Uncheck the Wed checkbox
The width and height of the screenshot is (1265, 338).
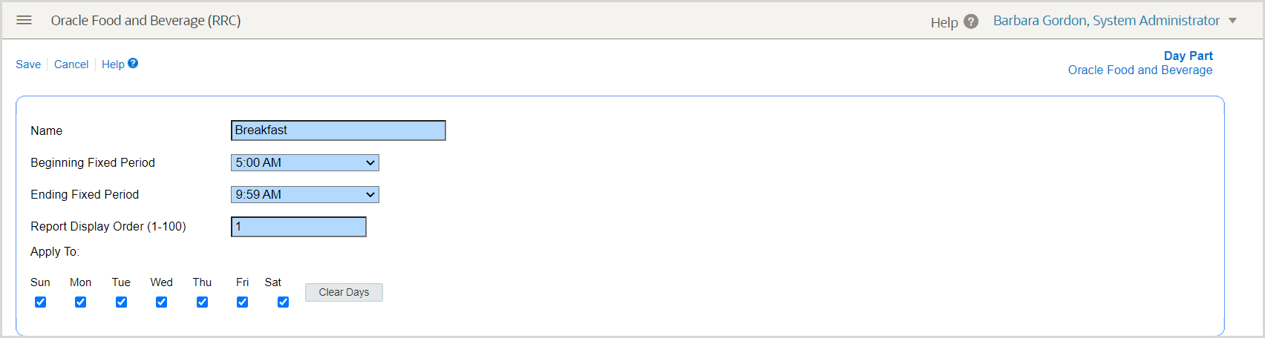tap(161, 302)
